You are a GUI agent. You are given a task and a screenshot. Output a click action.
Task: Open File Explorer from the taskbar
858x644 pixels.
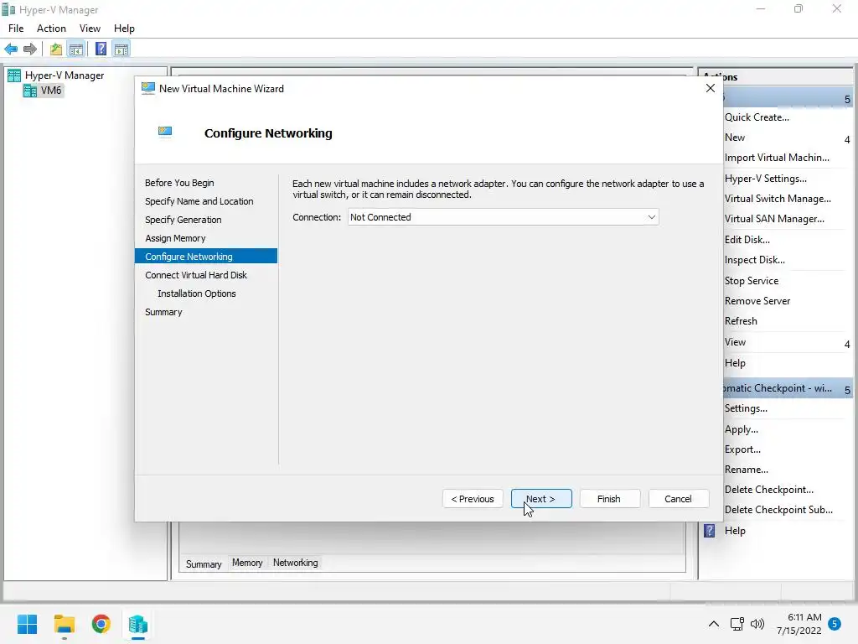click(64, 624)
